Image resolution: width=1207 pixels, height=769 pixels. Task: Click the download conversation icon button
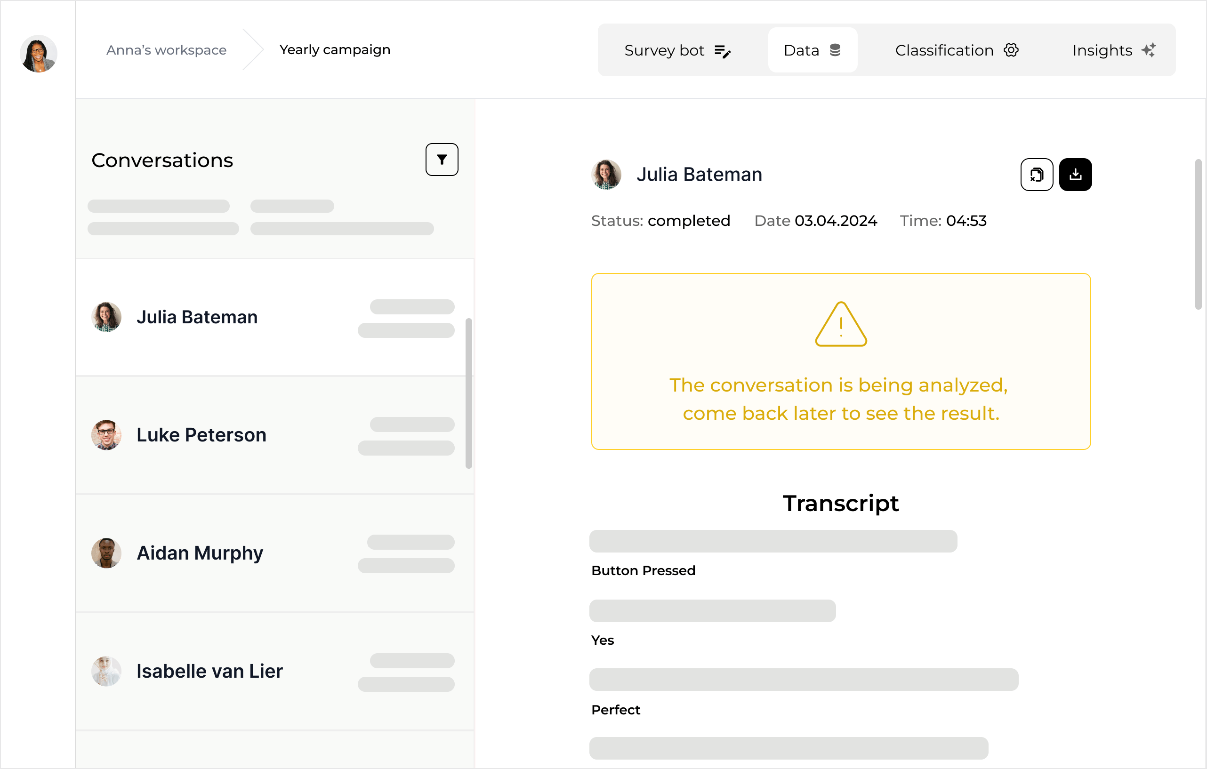pyautogui.click(x=1075, y=174)
